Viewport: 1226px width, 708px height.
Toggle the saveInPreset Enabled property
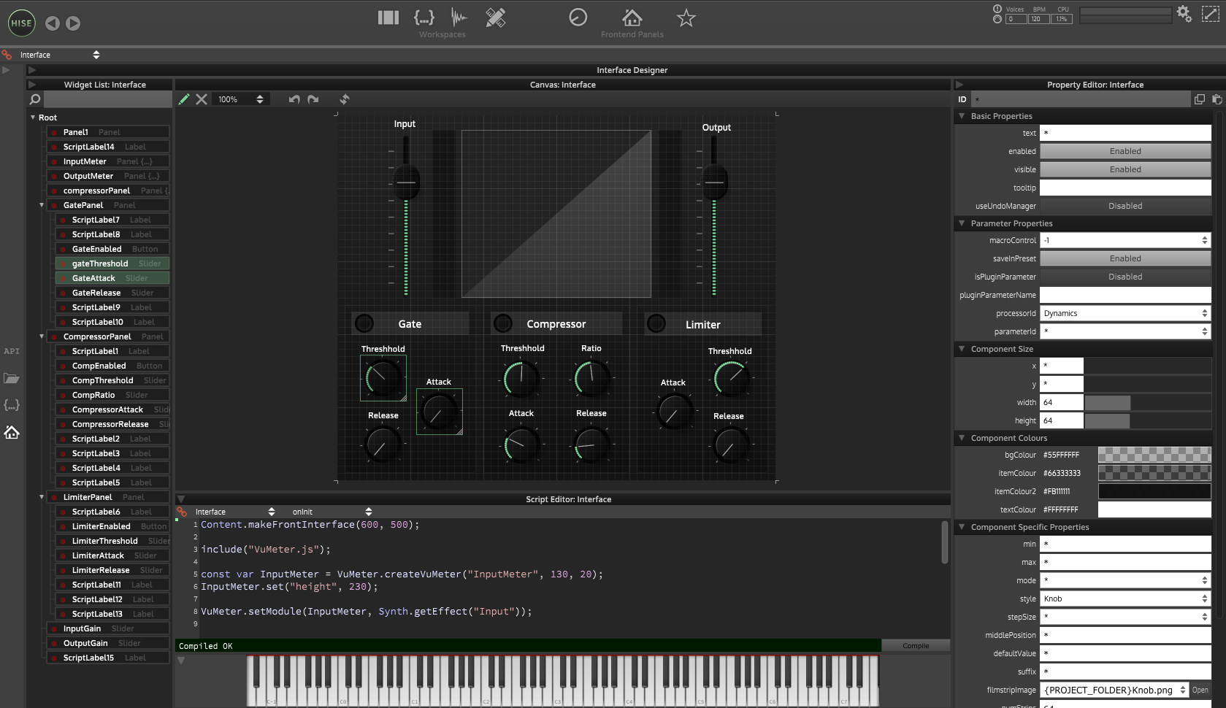(x=1125, y=258)
